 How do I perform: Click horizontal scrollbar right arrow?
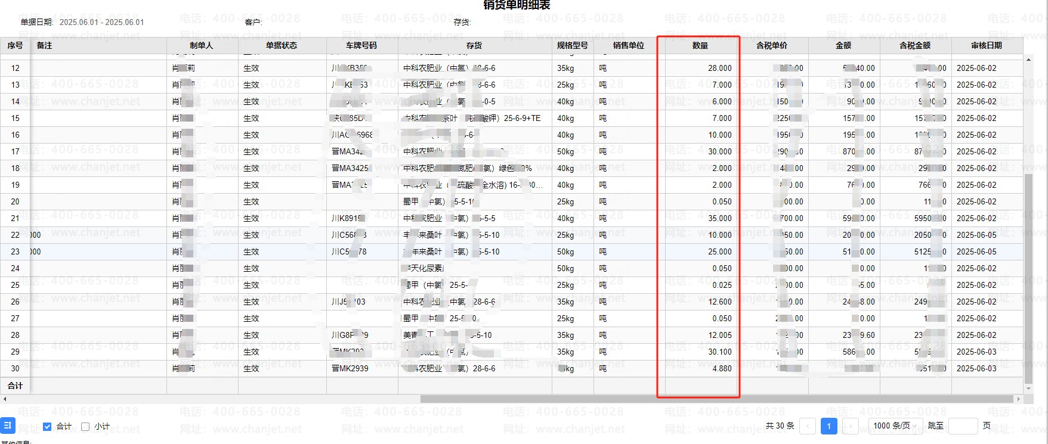(1018, 399)
